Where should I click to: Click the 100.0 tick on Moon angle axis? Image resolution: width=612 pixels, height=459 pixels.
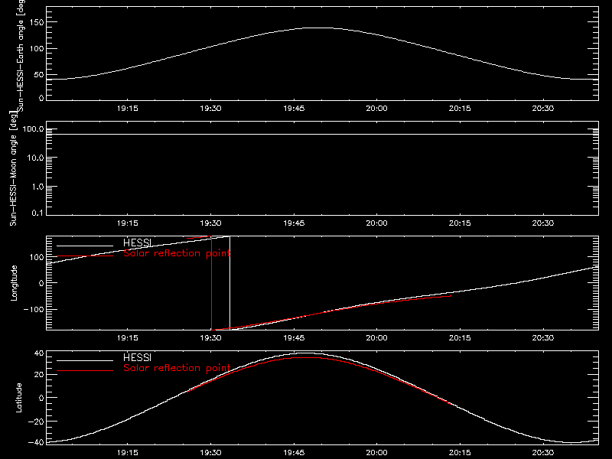pos(33,129)
